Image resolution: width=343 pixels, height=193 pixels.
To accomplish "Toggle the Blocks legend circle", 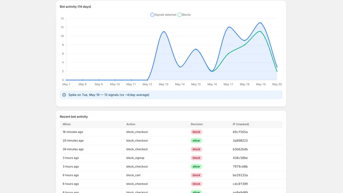I will 180,15.
